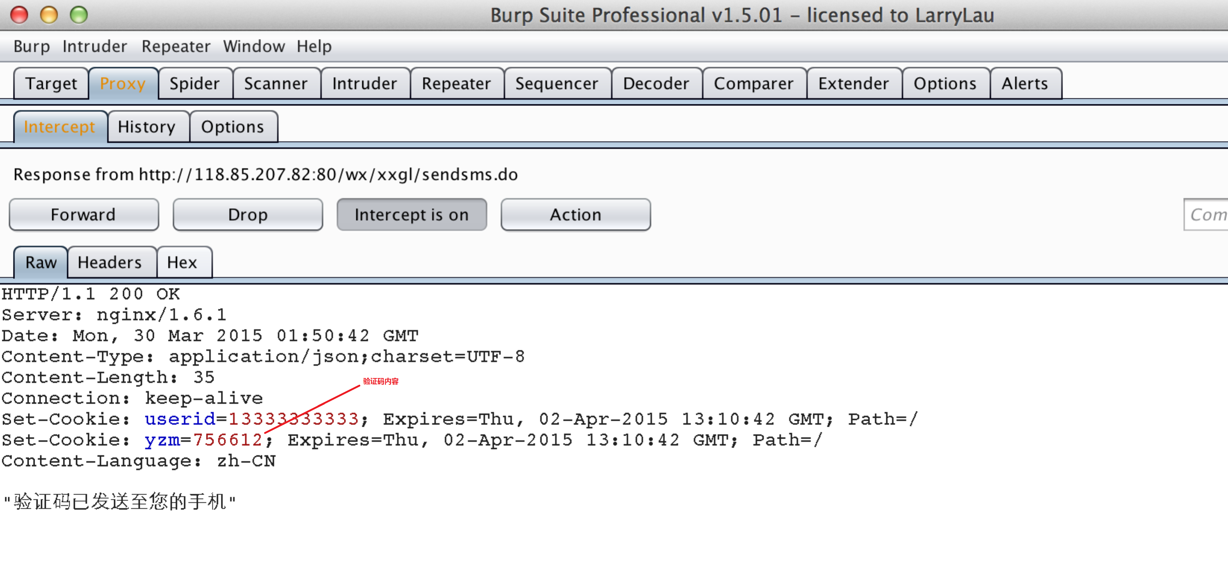This screenshot has height=581, width=1228.
Task: Switch to the Comparer tab
Action: [754, 83]
